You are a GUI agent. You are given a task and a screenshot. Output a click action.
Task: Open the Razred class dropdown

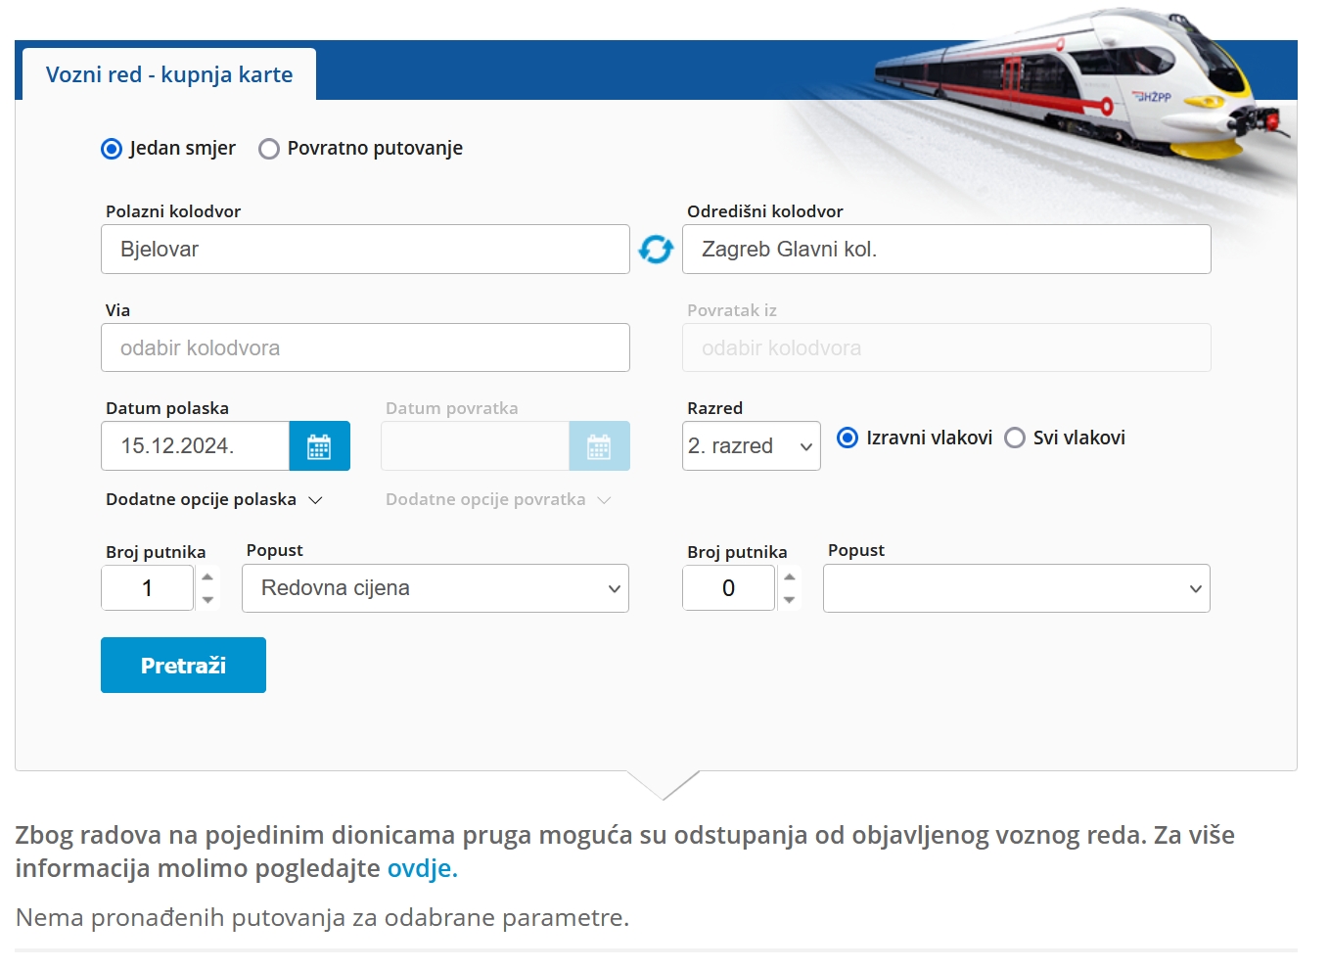(752, 446)
